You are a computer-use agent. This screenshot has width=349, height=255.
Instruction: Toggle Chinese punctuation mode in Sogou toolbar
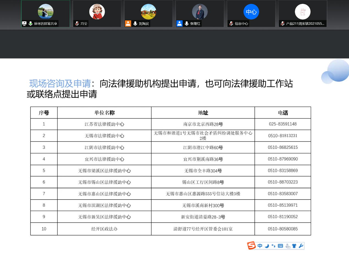273,246
